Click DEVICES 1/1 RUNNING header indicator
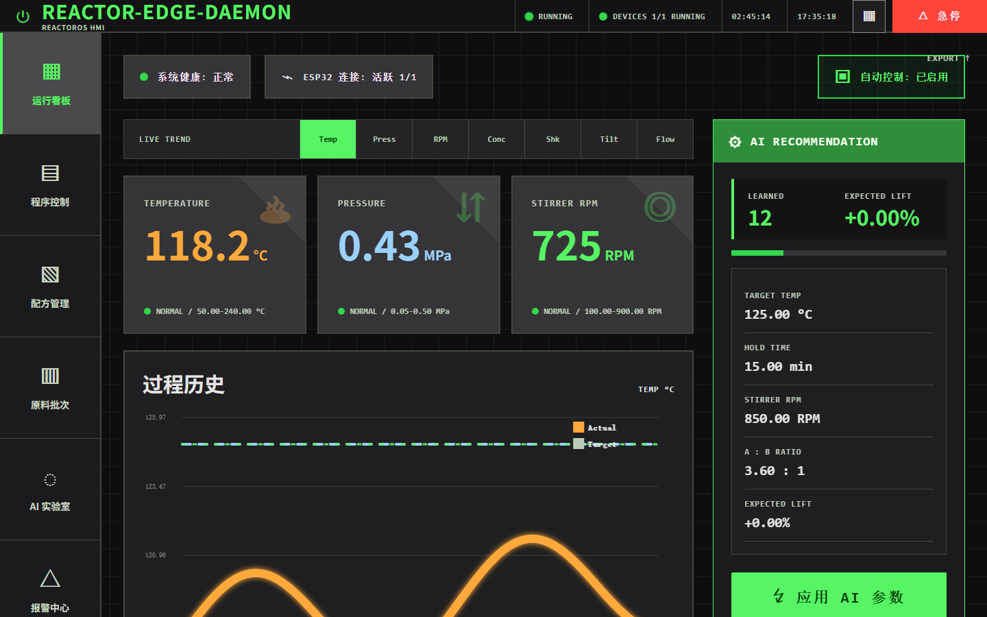Viewport: 987px width, 617px height. coord(653,16)
